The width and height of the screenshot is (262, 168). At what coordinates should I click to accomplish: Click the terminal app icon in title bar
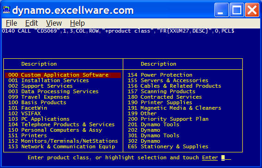[x=6, y=10]
